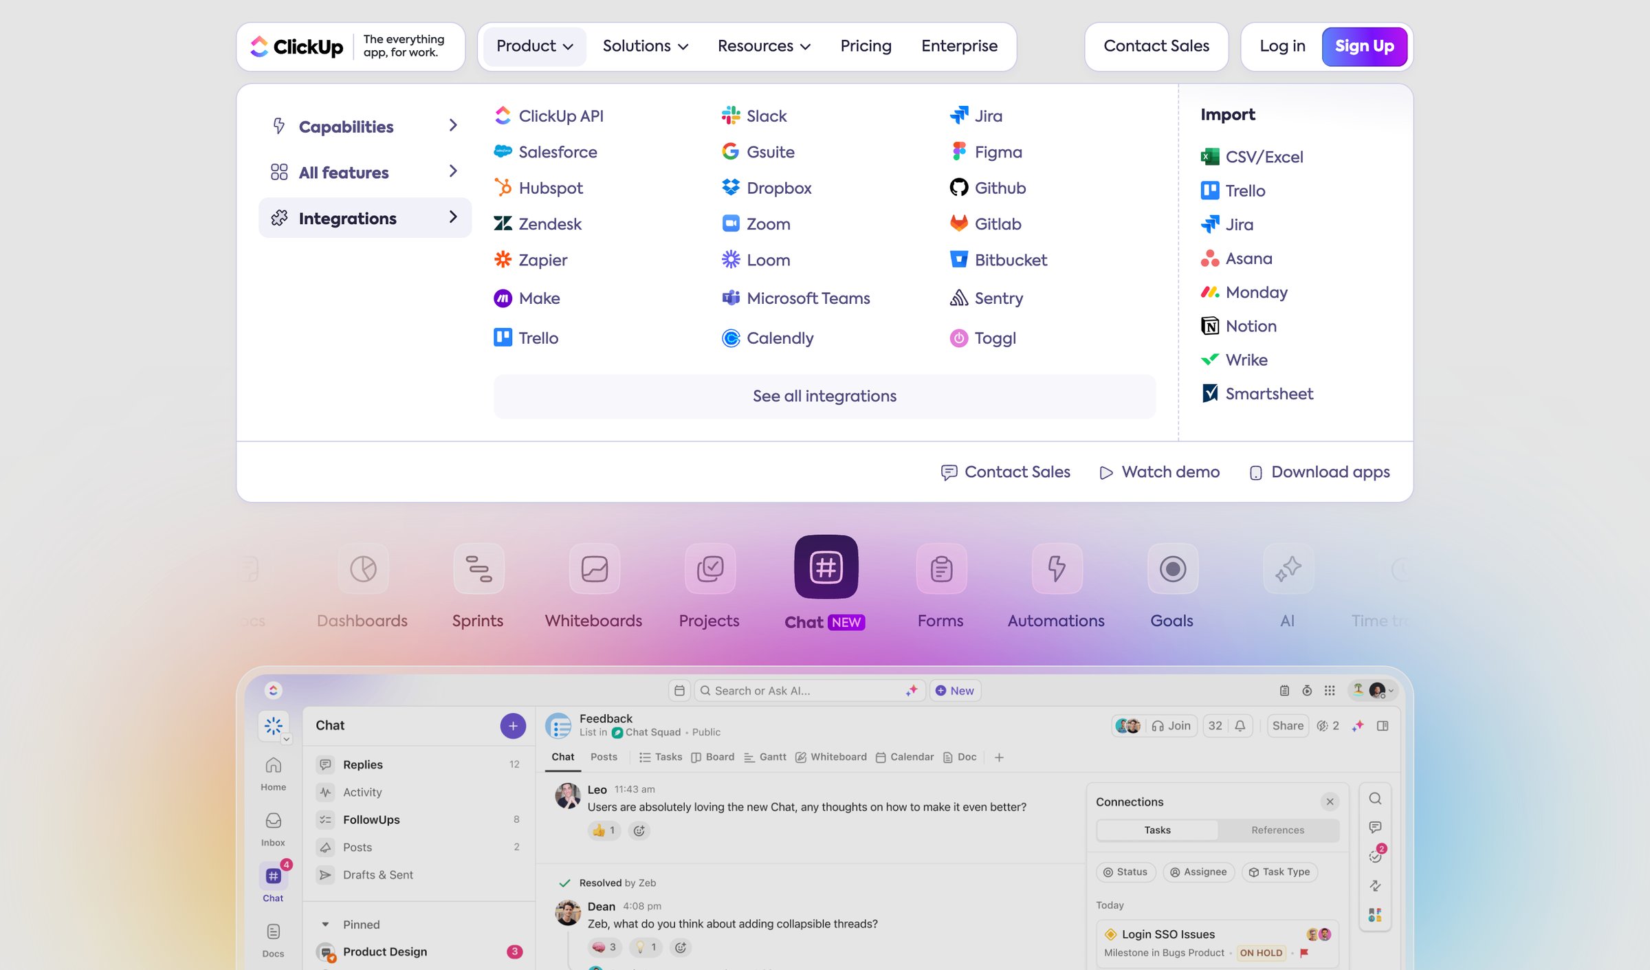Switch to the Tasks toggle in Connections
The height and width of the screenshot is (970, 1650).
tap(1157, 830)
